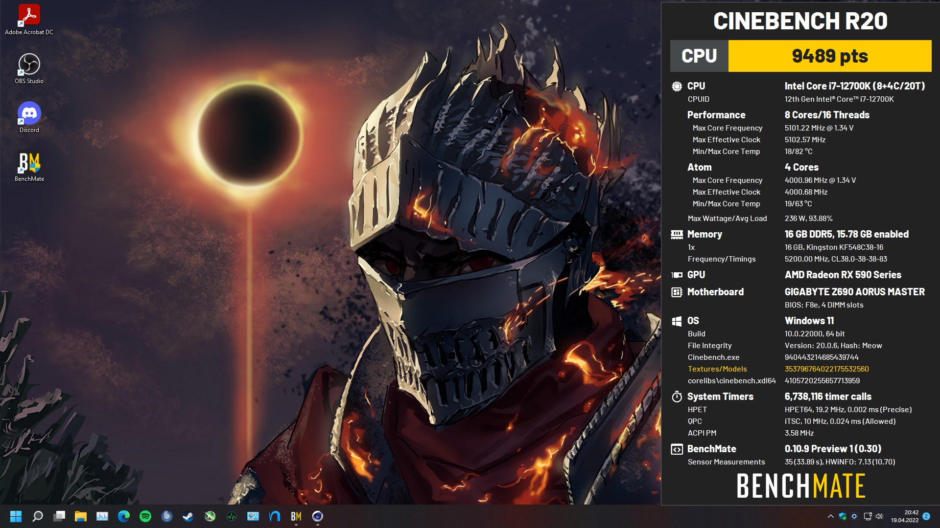Click the HPET64 19.2 MHz timer value

point(848,410)
